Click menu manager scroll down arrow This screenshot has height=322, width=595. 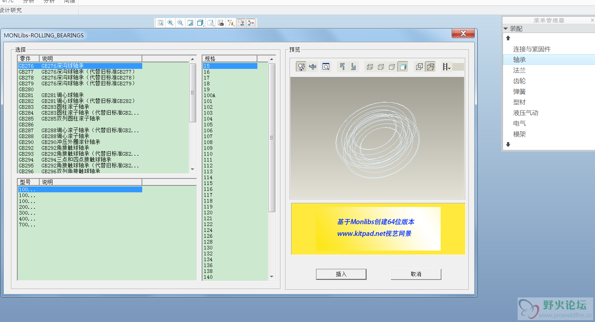pos(508,145)
